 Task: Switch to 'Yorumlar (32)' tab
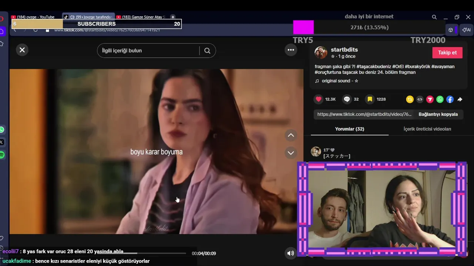(350, 129)
